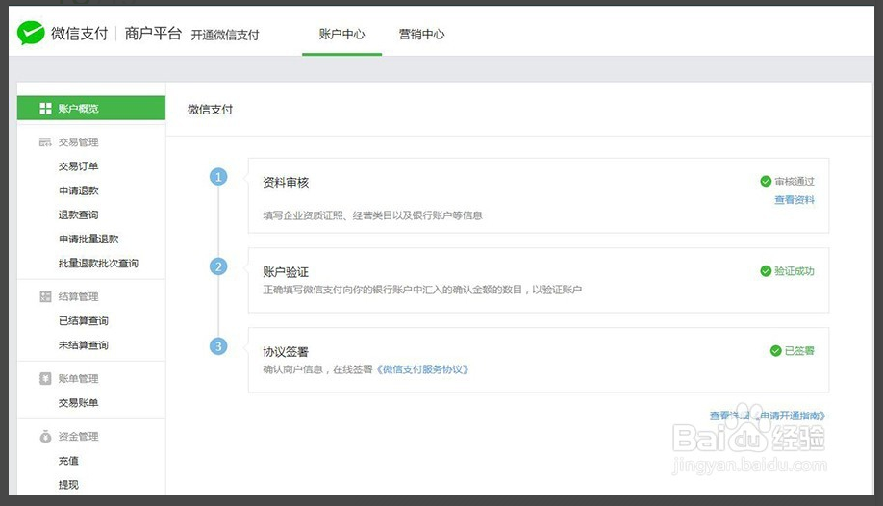883x506 pixels.
Task: Select the 账户中心 tab
Action: tap(341, 35)
